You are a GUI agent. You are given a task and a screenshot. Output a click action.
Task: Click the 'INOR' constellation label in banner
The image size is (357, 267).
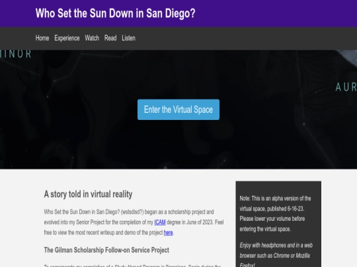(15, 54)
